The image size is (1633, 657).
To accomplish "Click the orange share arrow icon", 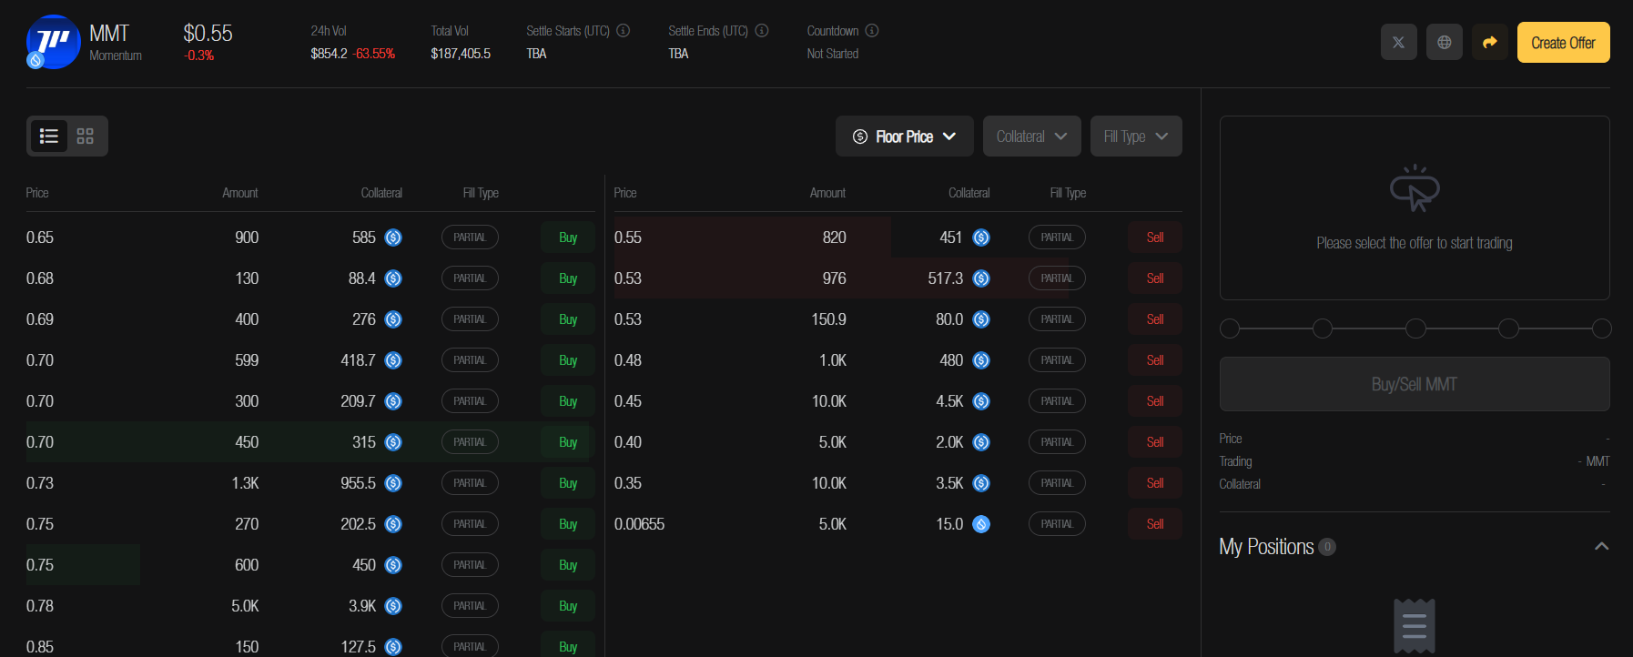I will pyautogui.click(x=1489, y=42).
